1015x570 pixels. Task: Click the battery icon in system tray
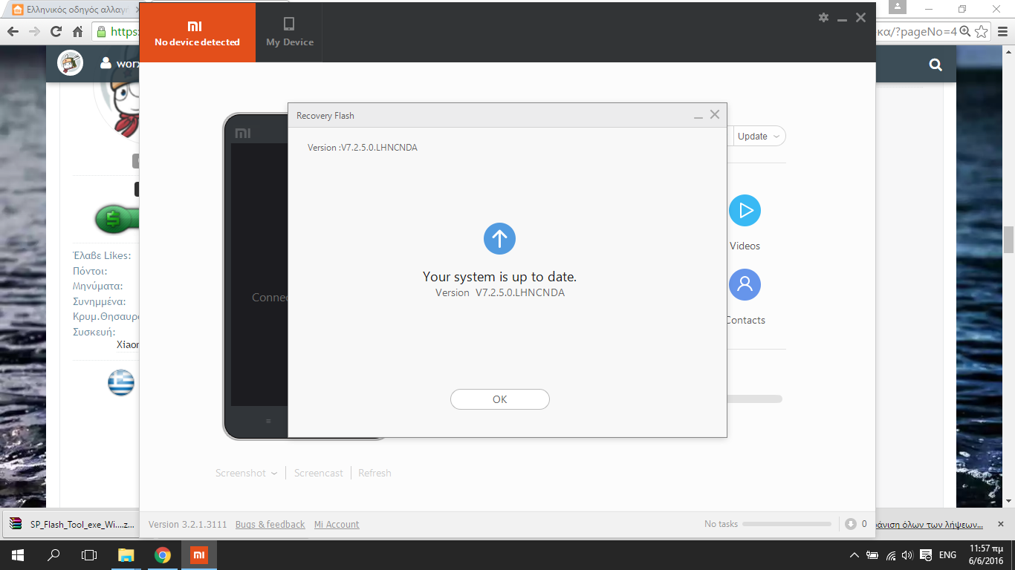pos(872,555)
